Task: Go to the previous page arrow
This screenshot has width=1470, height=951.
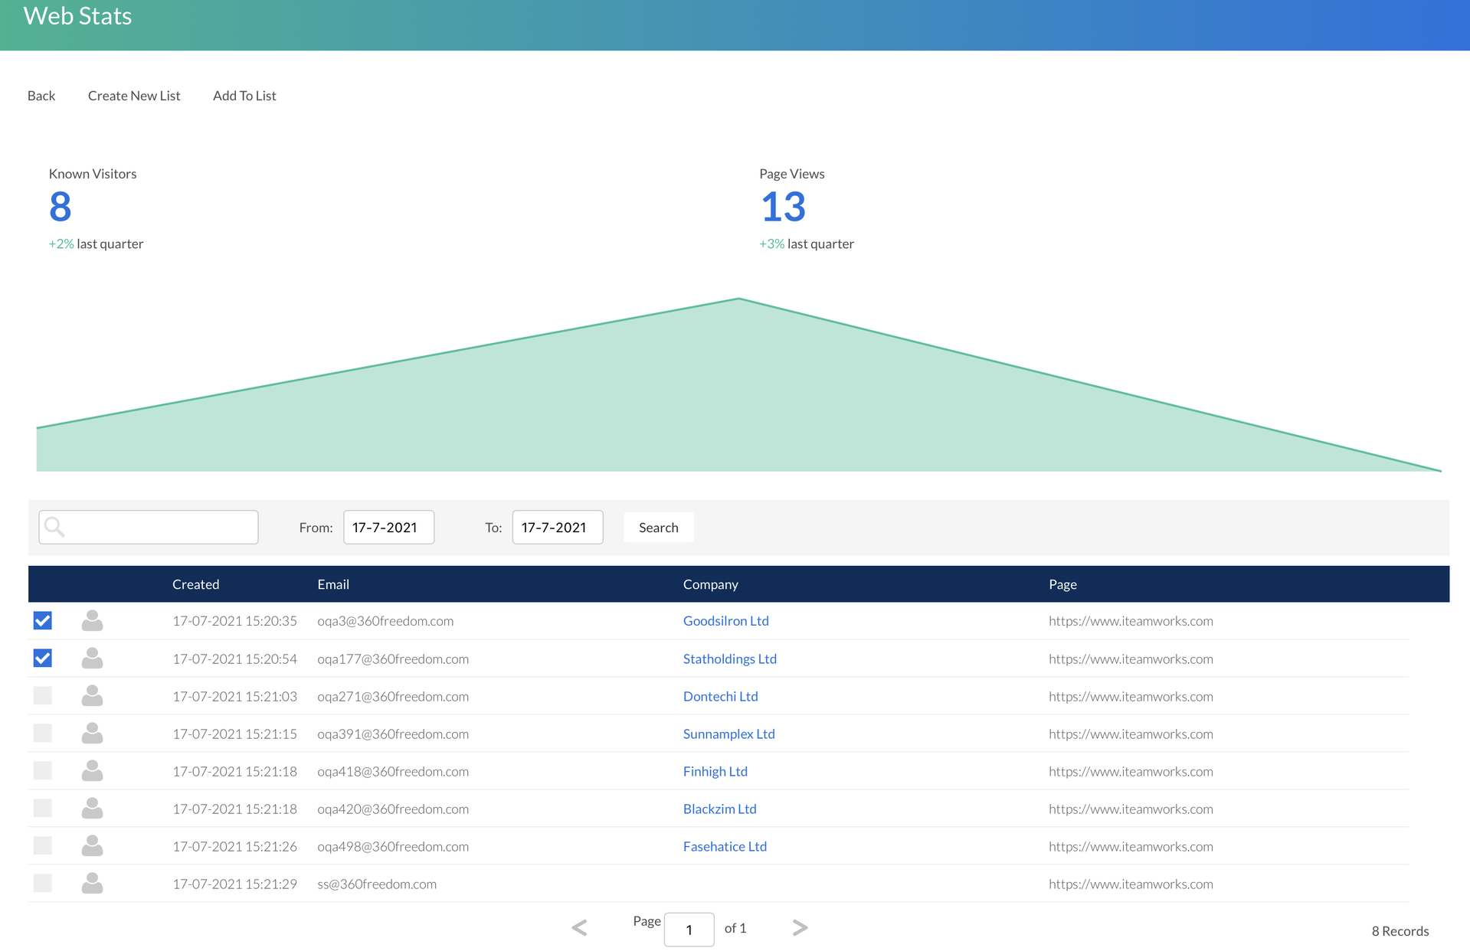Action: (x=580, y=928)
